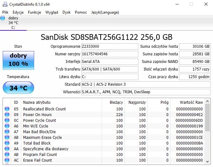Viewport: 213px width, 167px height.
Task: Select the 'Maximum Erase Cycle' attribute name
Action: [x=43, y=137]
